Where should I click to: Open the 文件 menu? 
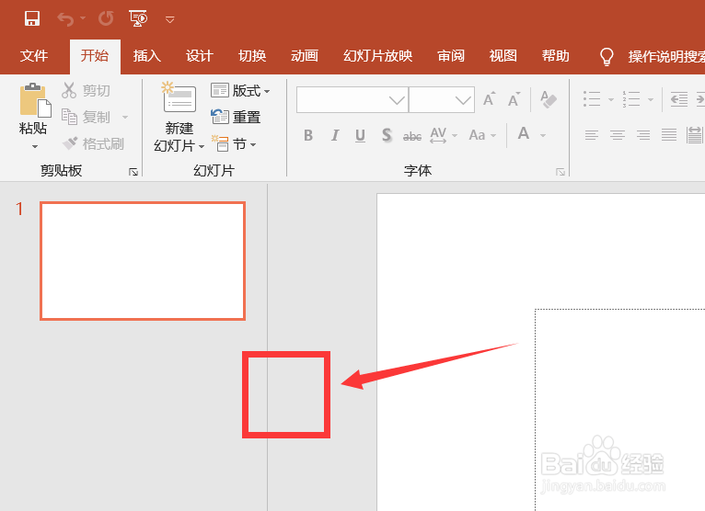click(x=34, y=56)
